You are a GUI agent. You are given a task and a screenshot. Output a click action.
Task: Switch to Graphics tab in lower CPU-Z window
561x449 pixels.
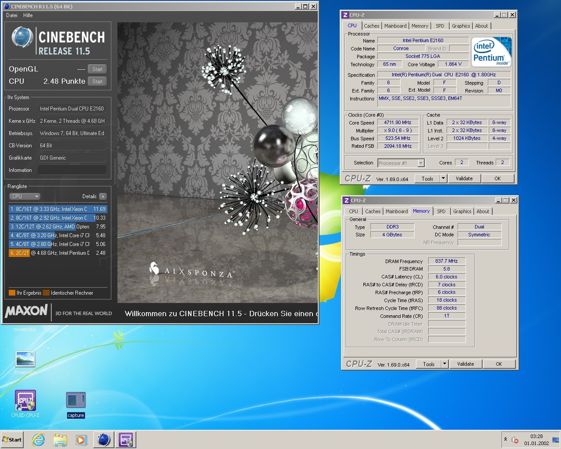[462, 211]
